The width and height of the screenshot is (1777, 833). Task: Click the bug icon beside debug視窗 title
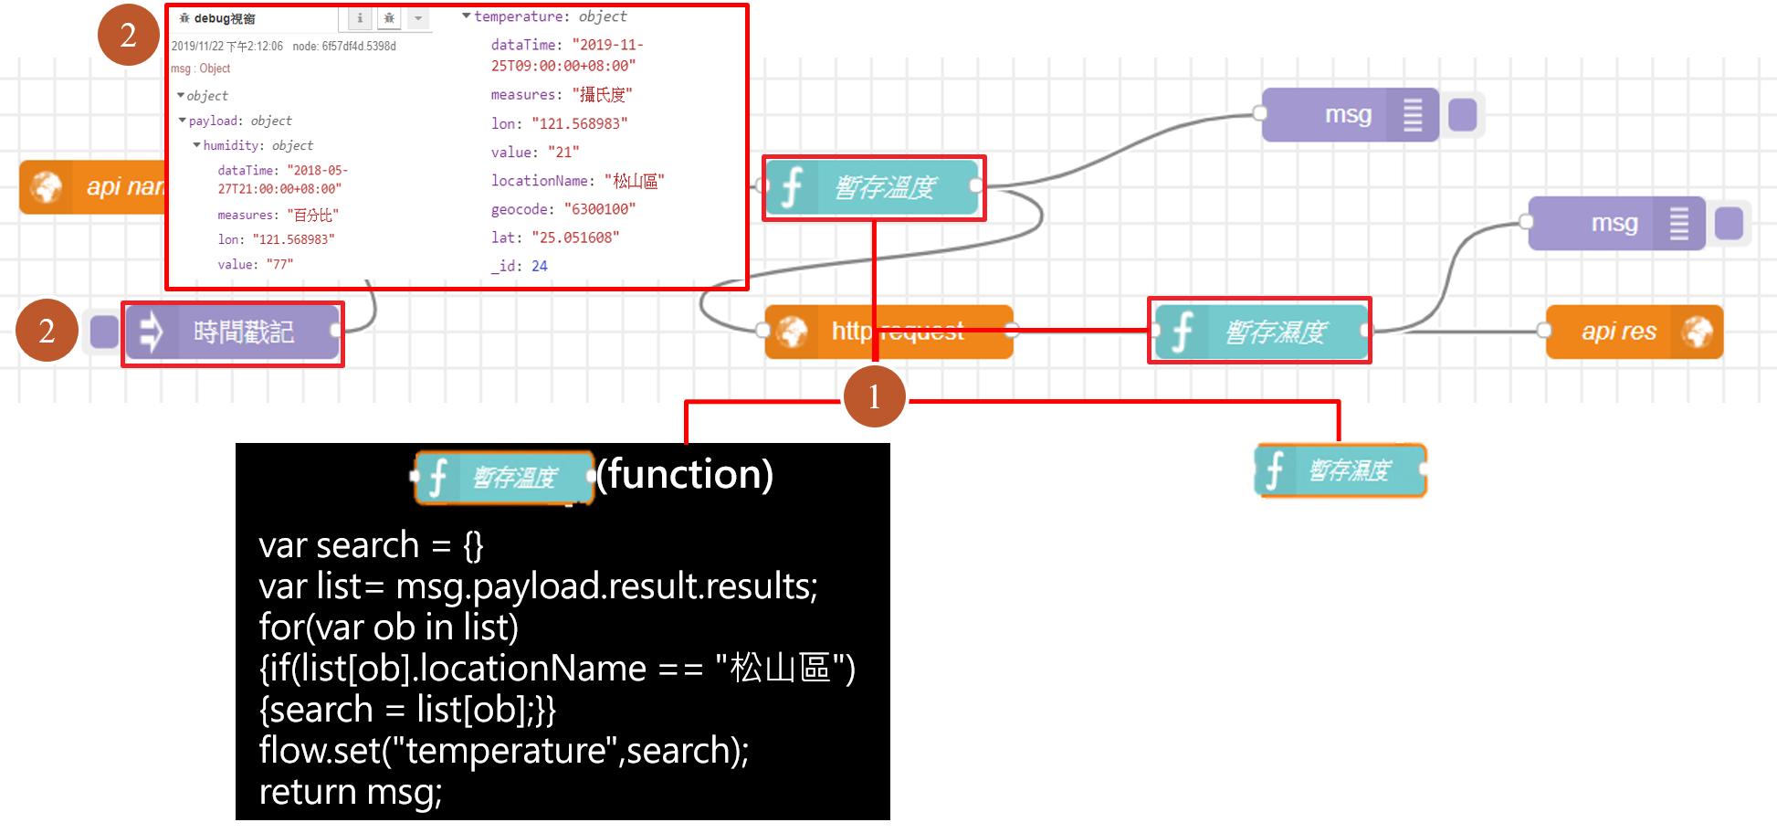coord(184,18)
